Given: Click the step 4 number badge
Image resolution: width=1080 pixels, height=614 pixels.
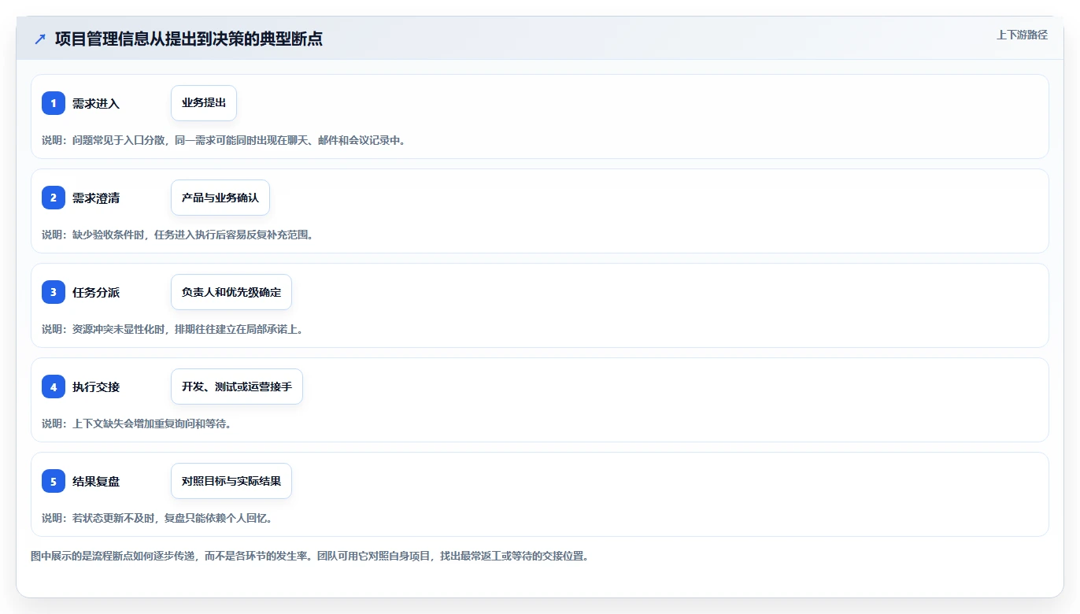Looking at the screenshot, I should click(54, 387).
